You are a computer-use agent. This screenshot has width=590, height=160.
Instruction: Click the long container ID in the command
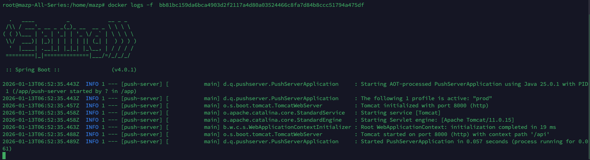pyautogui.click(x=261, y=5)
